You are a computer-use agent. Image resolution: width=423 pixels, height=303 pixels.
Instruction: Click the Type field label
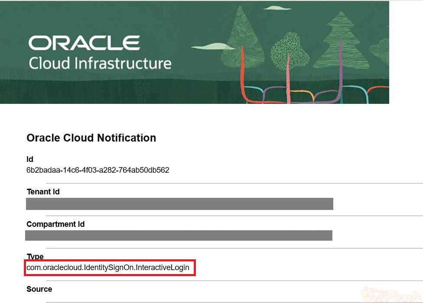tap(35, 257)
